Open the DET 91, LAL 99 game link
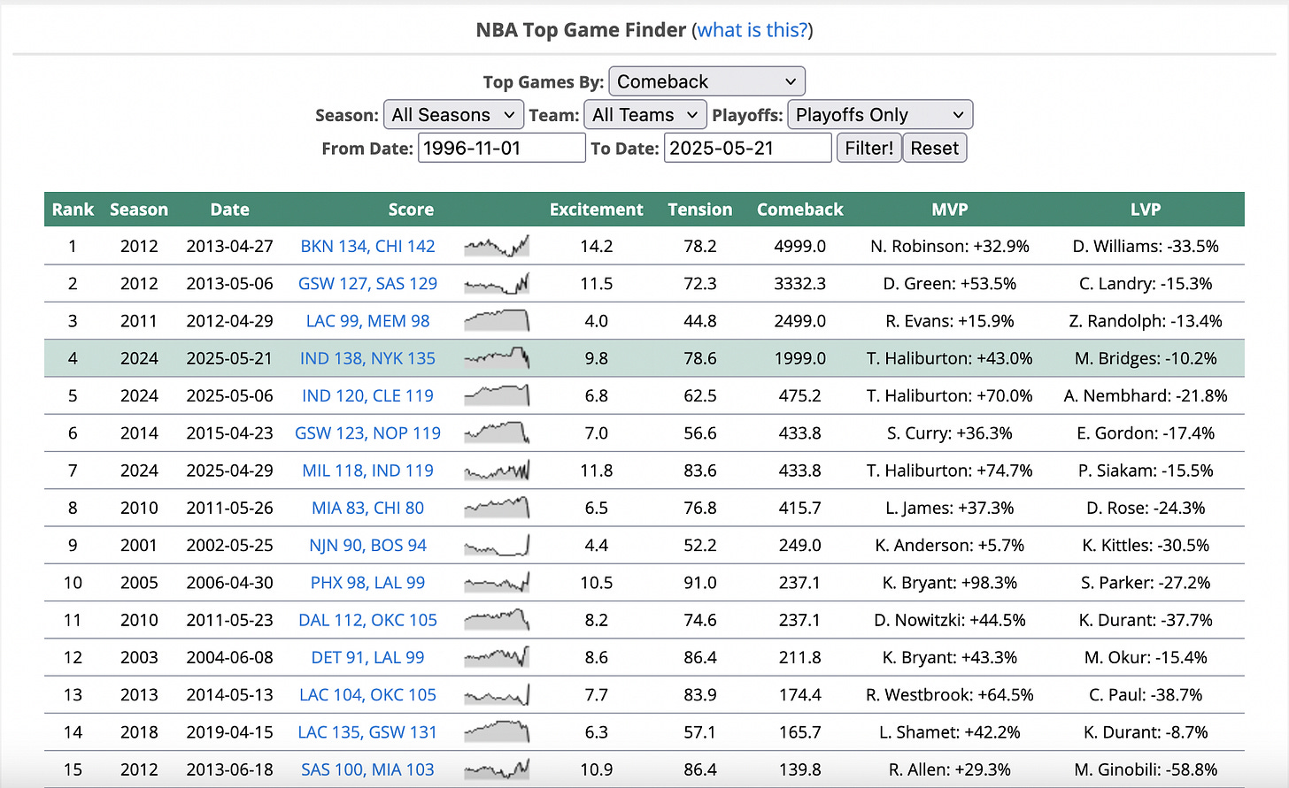Image resolution: width=1289 pixels, height=788 pixels. tap(367, 657)
